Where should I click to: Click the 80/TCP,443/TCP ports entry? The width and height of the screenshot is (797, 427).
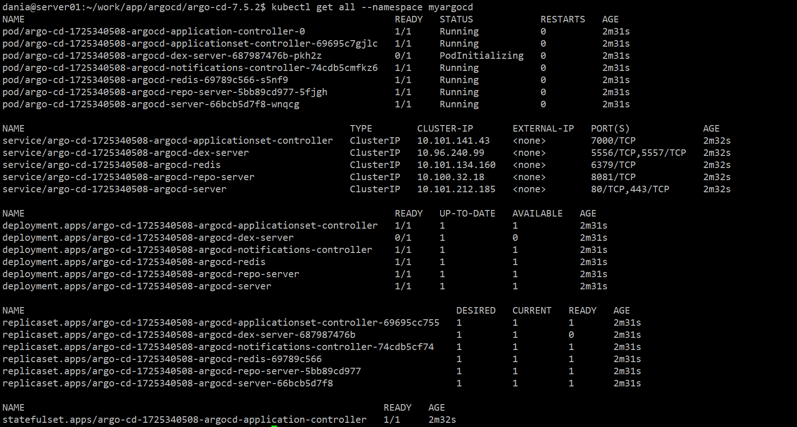(x=630, y=189)
